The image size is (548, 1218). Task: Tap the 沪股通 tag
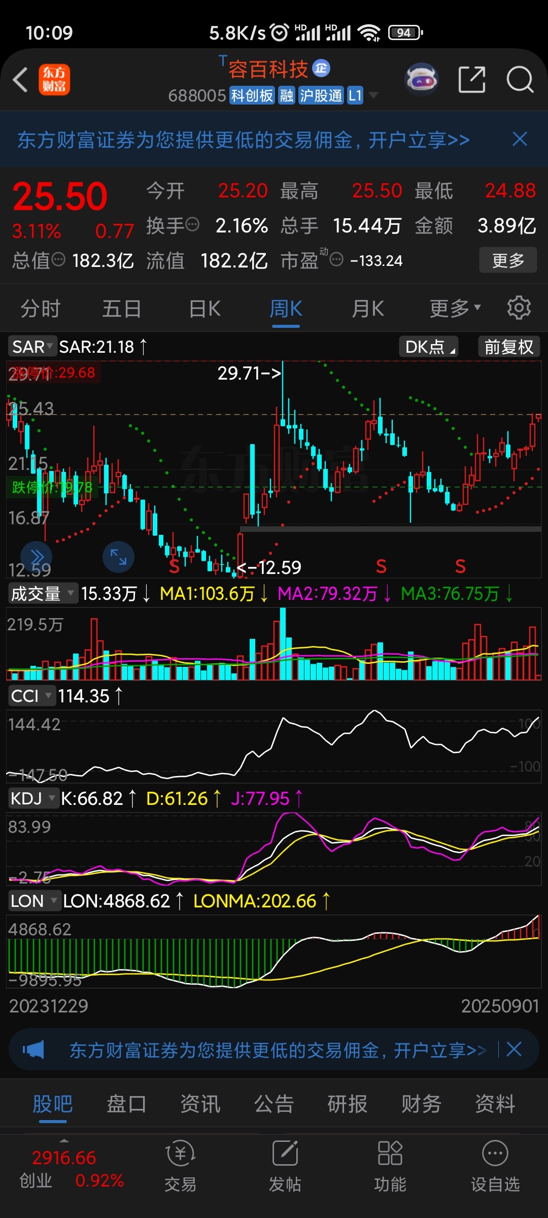click(x=321, y=95)
